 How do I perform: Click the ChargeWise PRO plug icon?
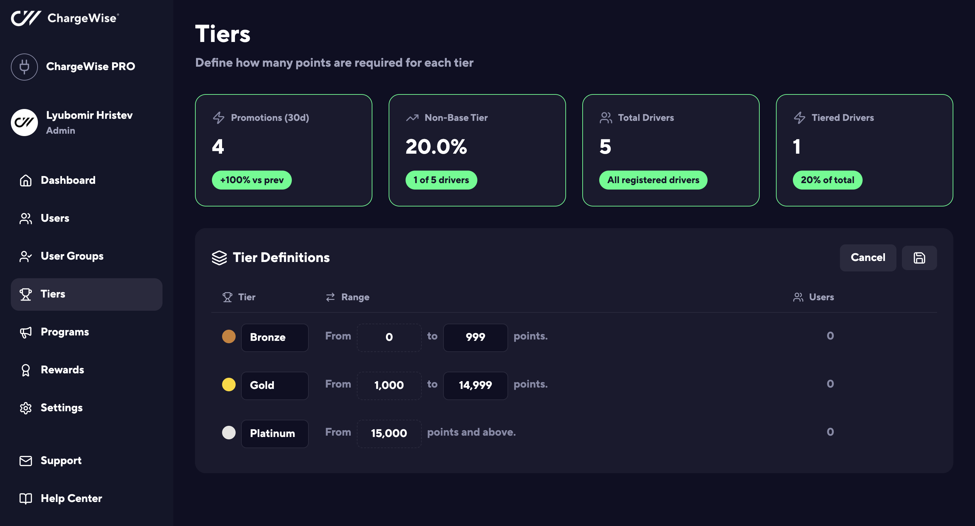24,67
